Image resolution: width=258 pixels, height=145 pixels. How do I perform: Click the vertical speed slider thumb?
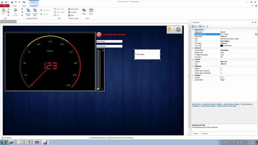[98, 89]
